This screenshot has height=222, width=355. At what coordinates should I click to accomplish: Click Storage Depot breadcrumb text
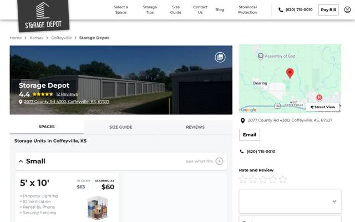(94, 38)
